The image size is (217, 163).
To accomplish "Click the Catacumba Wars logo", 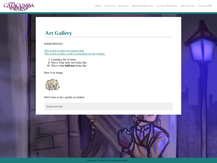I will click(19, 6).
